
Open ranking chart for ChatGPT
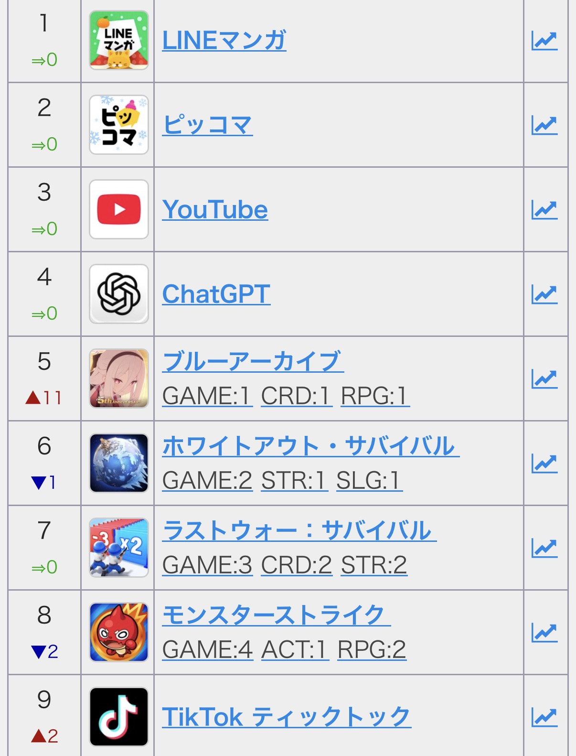(x=544, y=294)
